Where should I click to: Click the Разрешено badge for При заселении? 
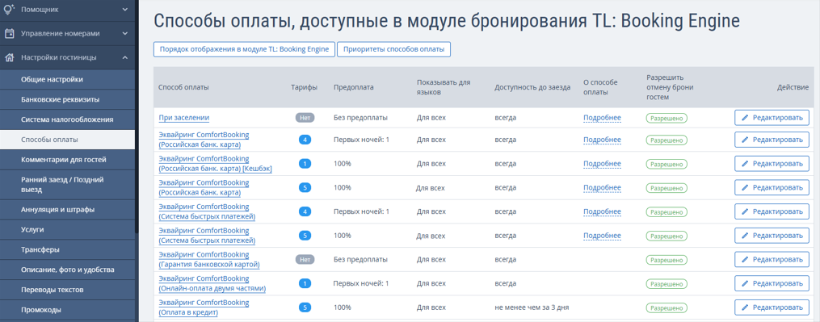pos(667,118)
